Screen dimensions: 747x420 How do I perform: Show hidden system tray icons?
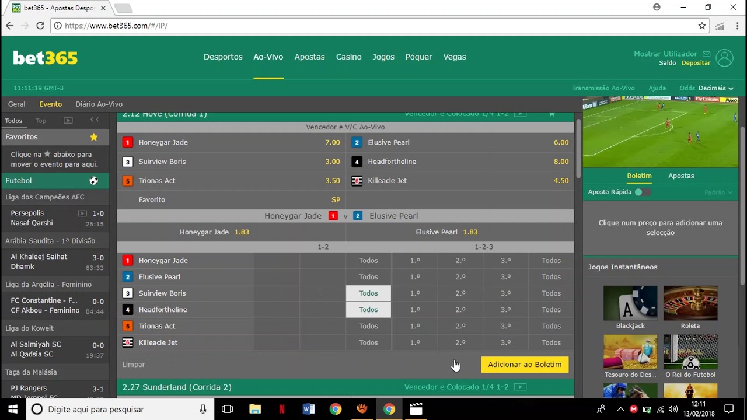[620, 409]
